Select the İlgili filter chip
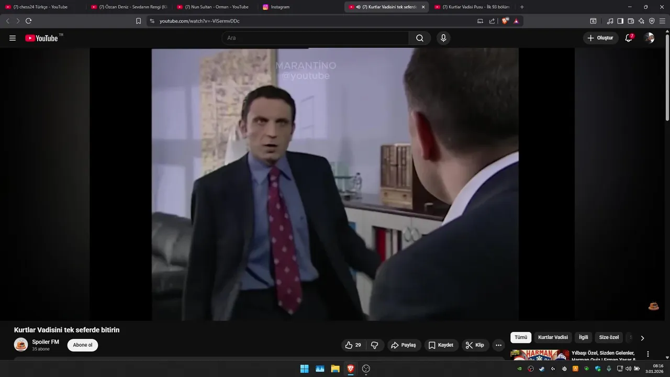 [x=583, y=338]
